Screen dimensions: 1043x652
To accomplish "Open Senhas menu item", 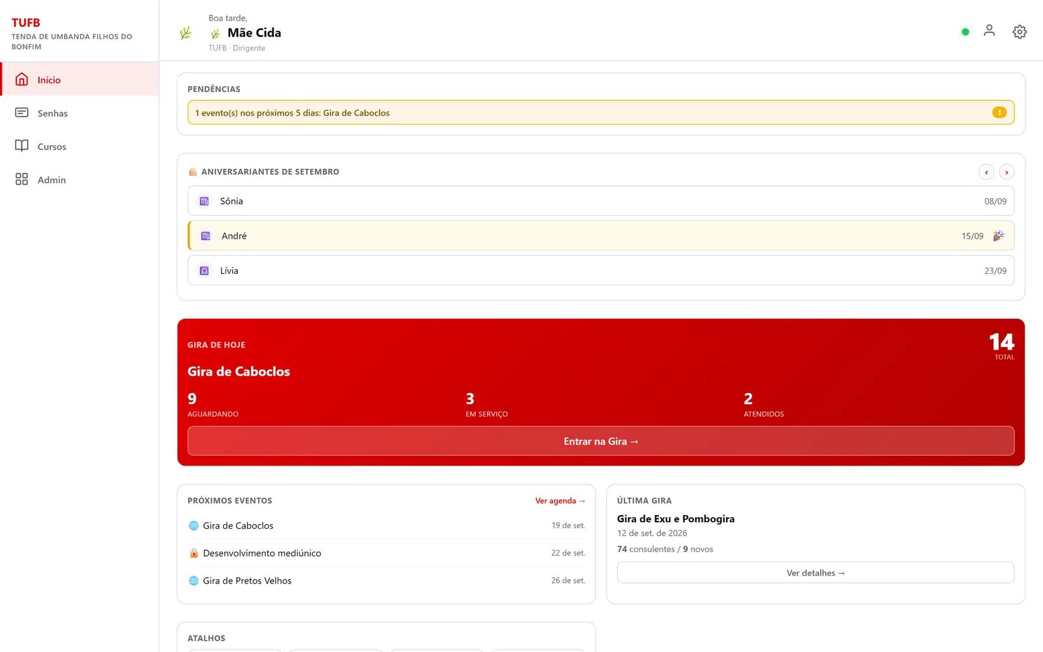I will (x=80, y=113).
